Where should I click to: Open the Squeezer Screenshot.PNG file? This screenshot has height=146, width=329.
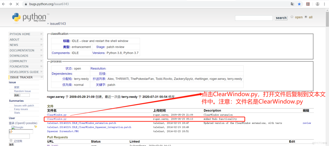[63, 131]
